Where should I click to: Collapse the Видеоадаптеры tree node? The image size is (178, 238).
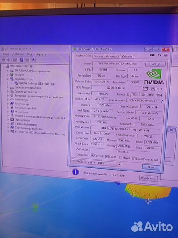[x=8, y=79]
